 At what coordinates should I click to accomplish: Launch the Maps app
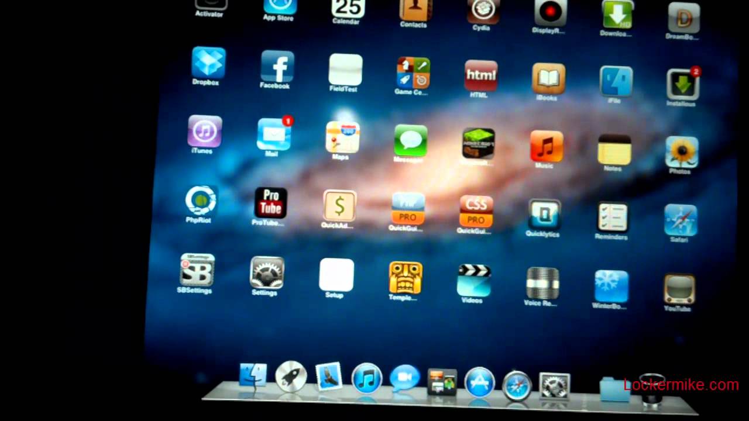[x=342, y=137]
